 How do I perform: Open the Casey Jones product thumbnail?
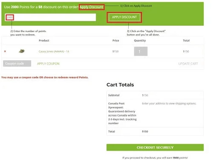[22, 51]
